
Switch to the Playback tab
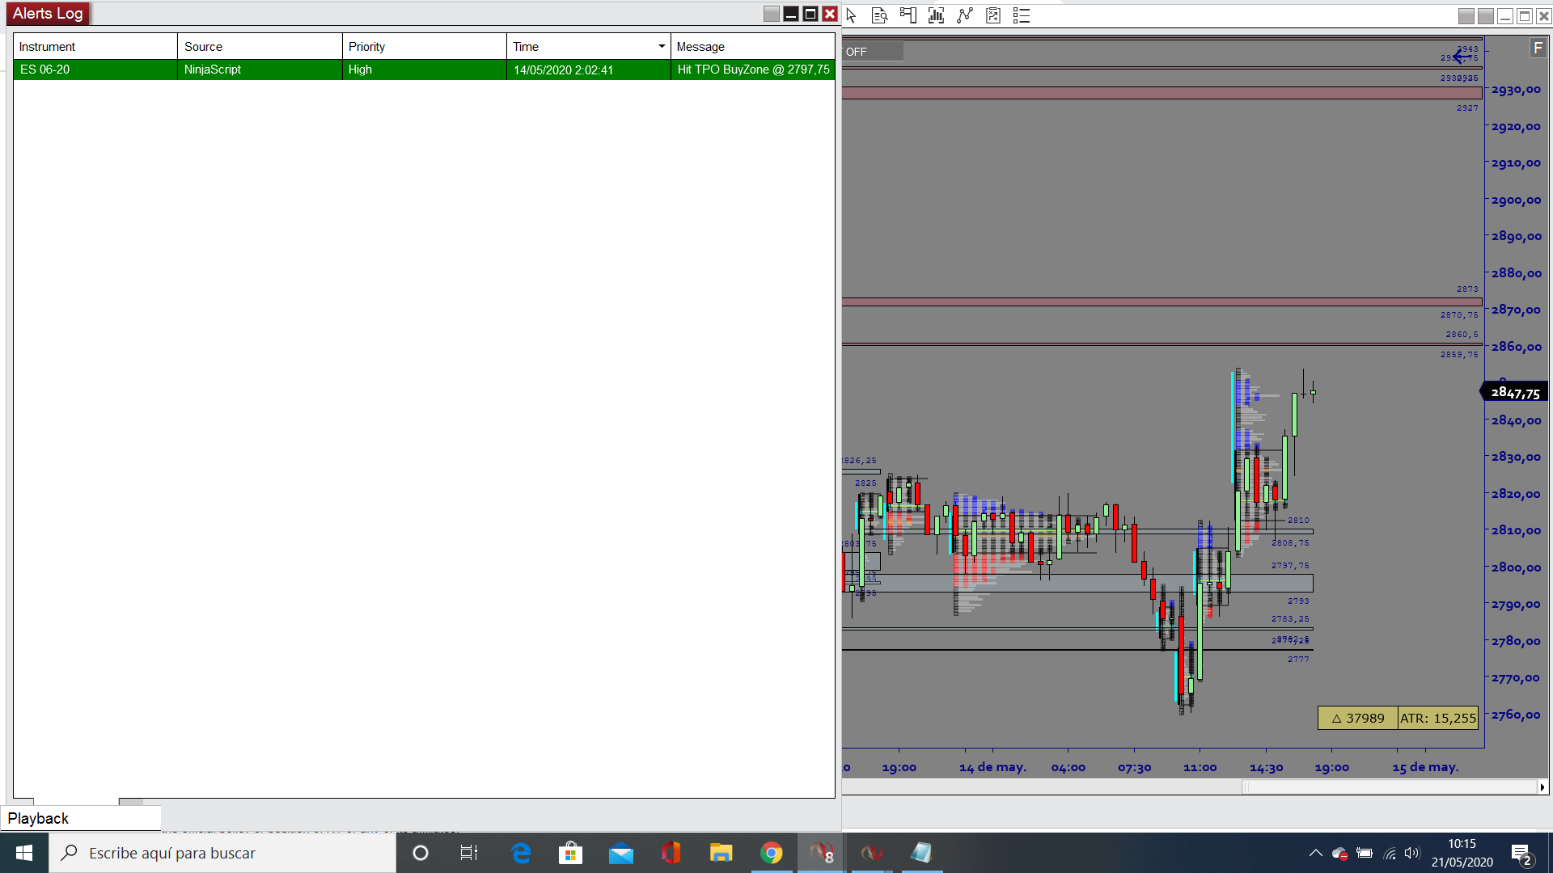point(39,818)
